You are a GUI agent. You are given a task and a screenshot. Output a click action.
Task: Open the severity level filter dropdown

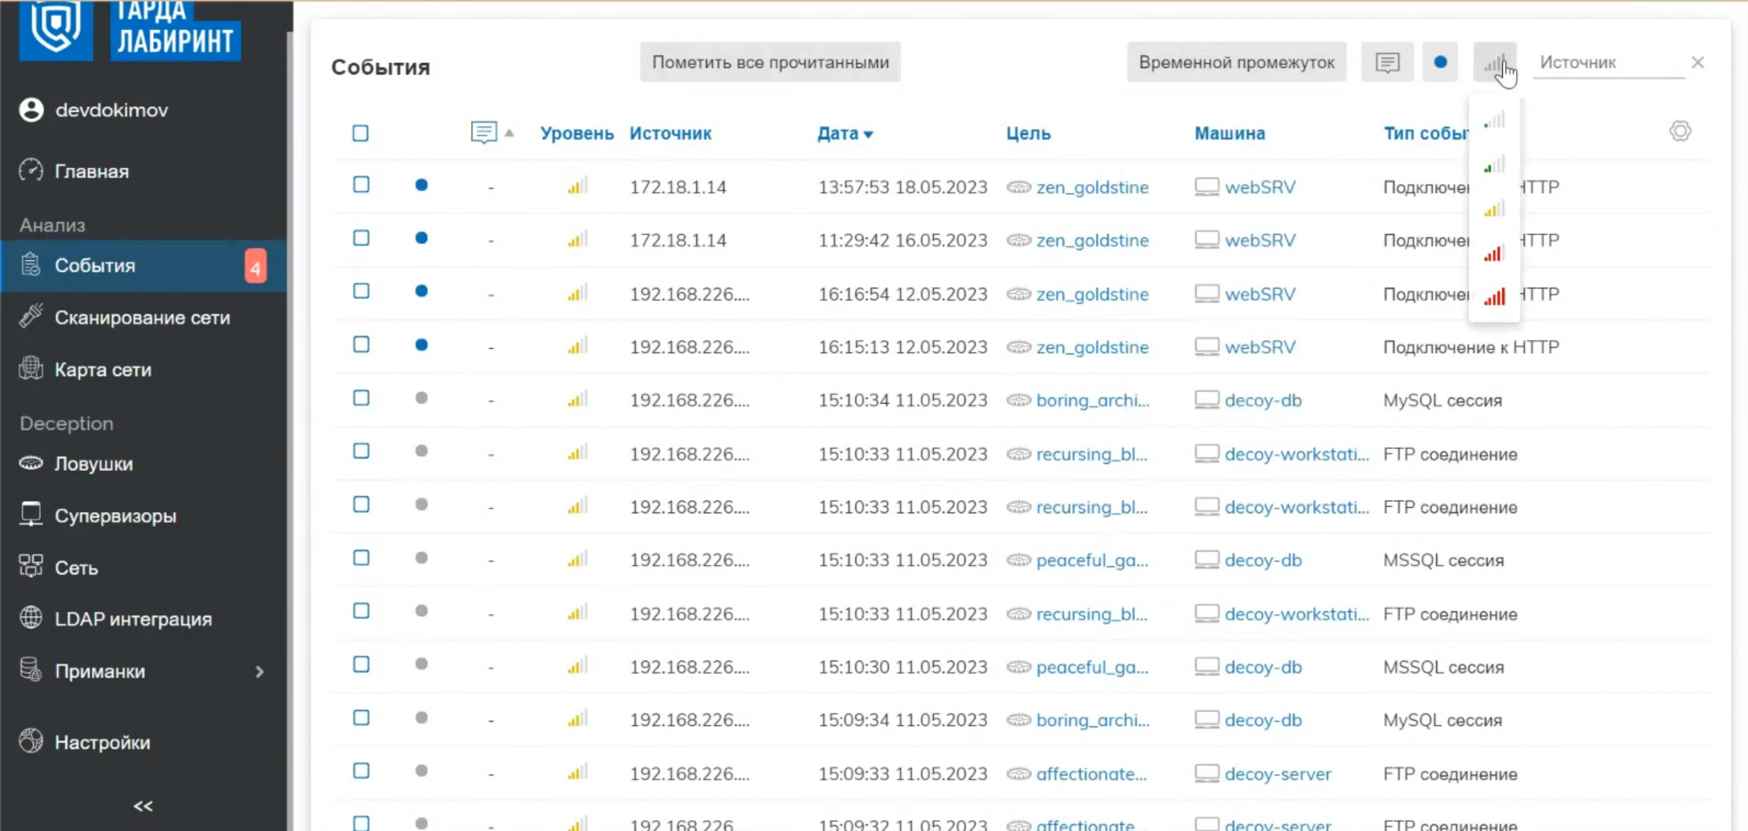tap(1493, 63)
